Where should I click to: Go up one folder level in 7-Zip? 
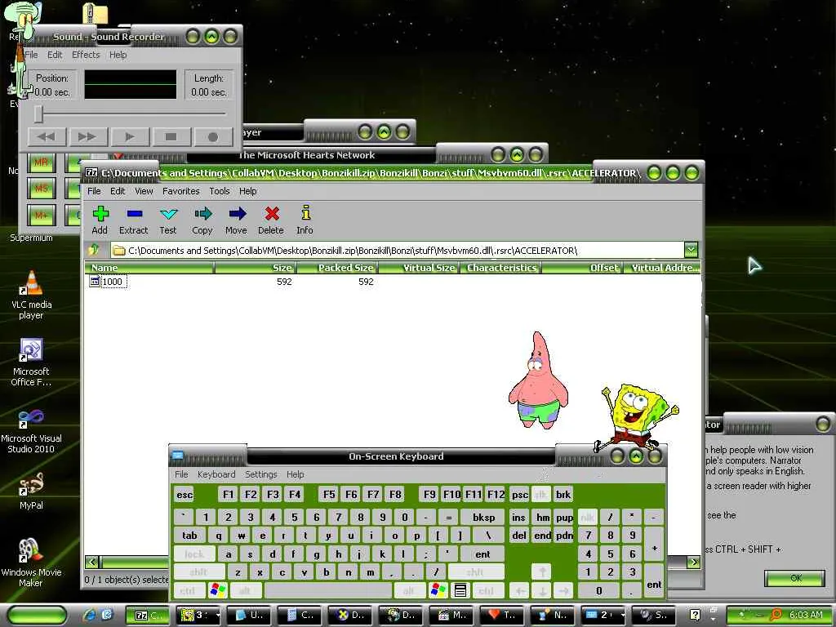[x=95, y=250]
